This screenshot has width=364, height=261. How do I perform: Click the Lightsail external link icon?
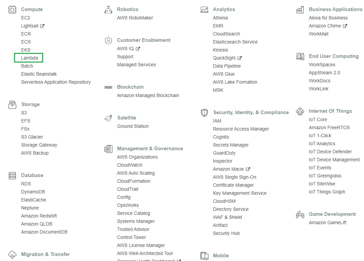click(42, 26)
